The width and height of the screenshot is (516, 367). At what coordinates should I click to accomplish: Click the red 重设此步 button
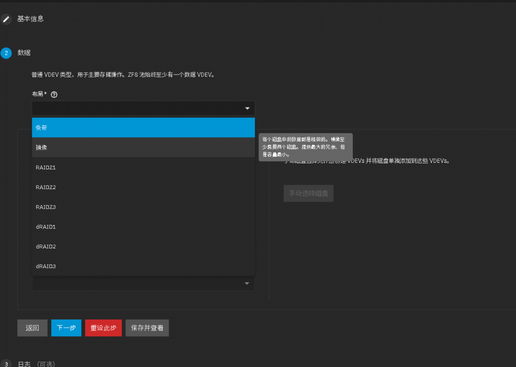pyautogui.click(x=103, y=328)
